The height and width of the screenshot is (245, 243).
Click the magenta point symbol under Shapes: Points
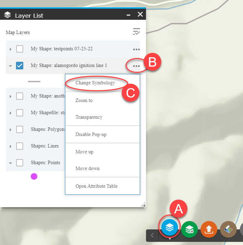(x=34, y=177)
